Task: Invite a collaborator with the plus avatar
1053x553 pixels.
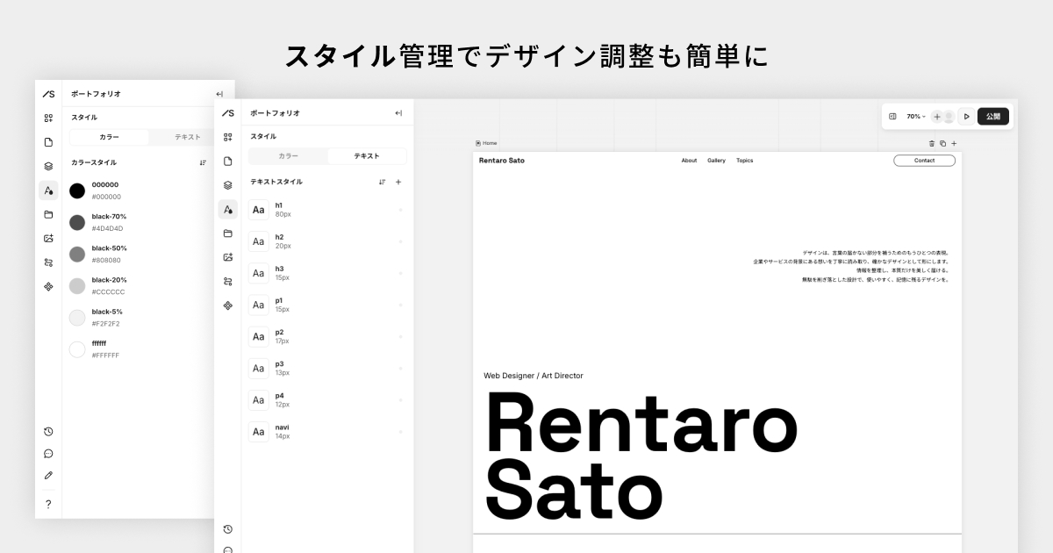Action: coord(936,117)
